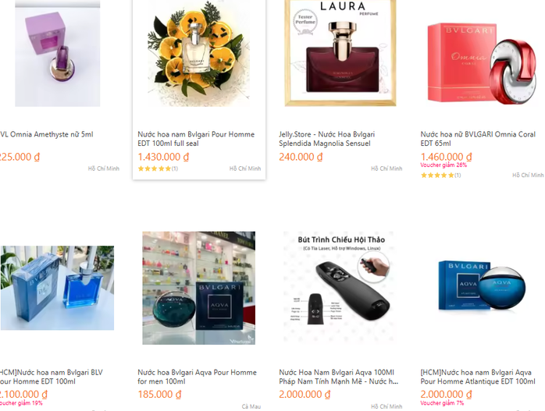Open the blue BLV Pour Homme bottle image

pos(57,288)
